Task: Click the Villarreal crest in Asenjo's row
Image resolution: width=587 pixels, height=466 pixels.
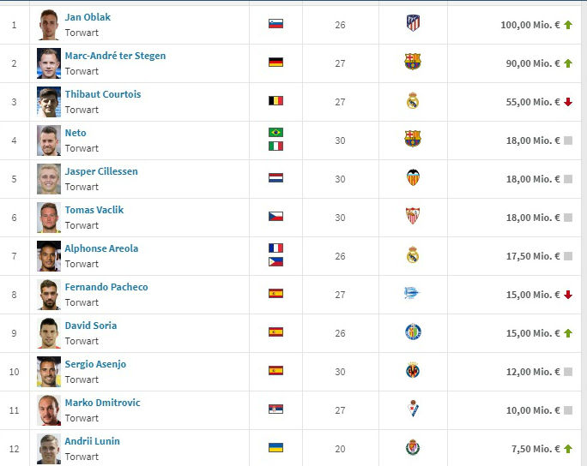Action: 413,371
